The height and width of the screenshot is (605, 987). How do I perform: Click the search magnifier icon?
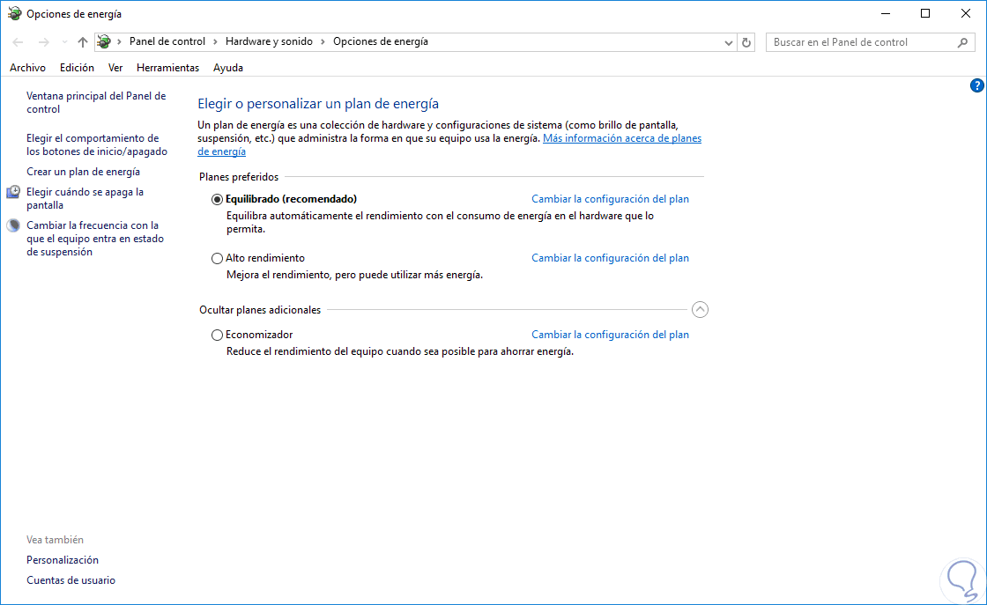point(962,42)
